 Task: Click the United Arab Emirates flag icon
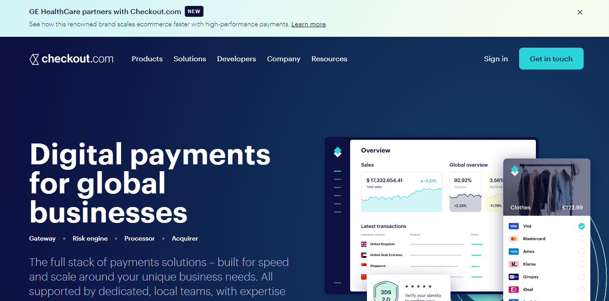pos(364,255)
